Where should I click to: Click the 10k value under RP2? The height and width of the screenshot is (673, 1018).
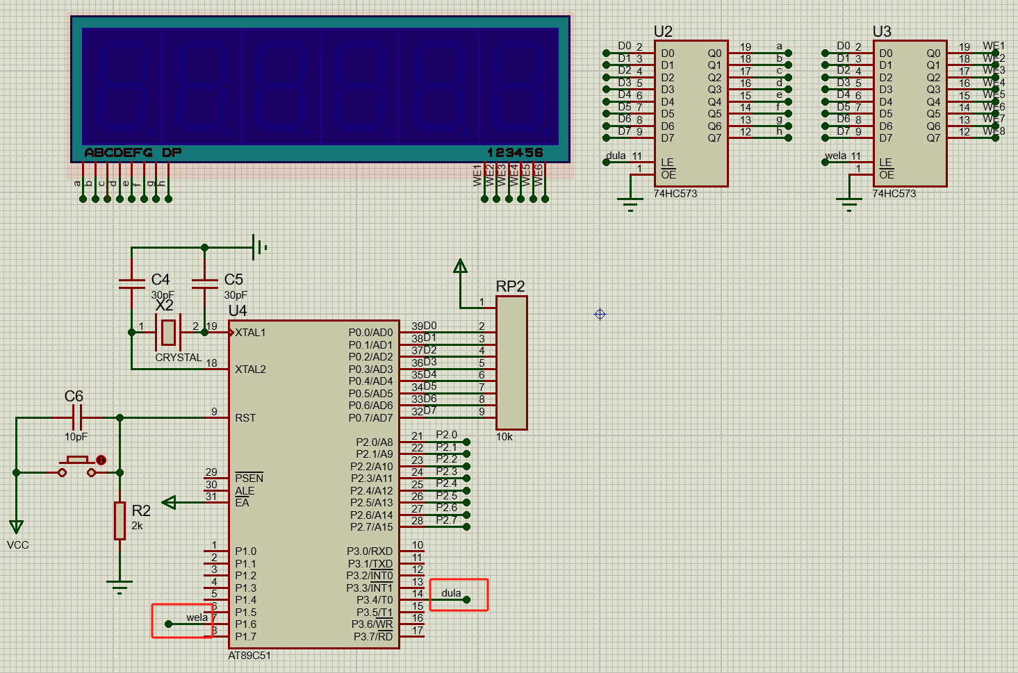504,437
